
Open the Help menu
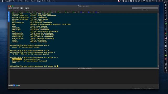[54, 1]
